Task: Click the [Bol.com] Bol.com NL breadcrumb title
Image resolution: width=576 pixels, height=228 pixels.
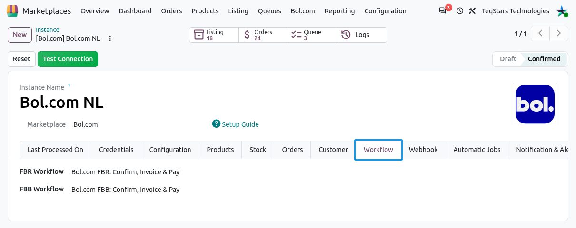Action: pyautogui.click(x=68, y=38)
